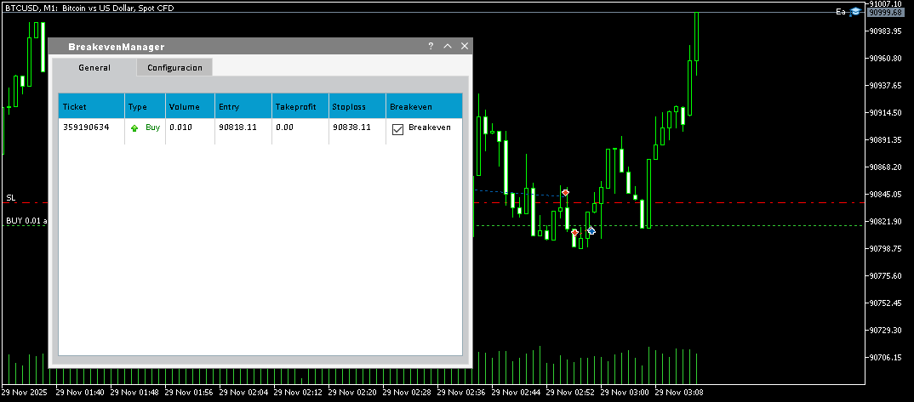Click the green Buy arrow icon
Viewport: 914px width, 402px height.
click(x=134, y=128)
